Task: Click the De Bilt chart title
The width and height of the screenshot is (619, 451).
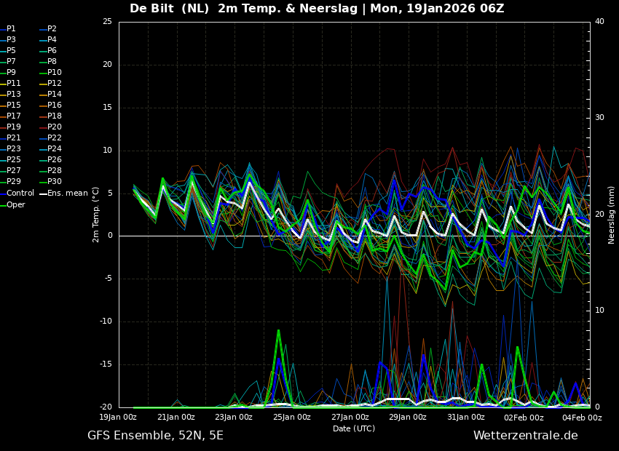Action: [317, 9]
